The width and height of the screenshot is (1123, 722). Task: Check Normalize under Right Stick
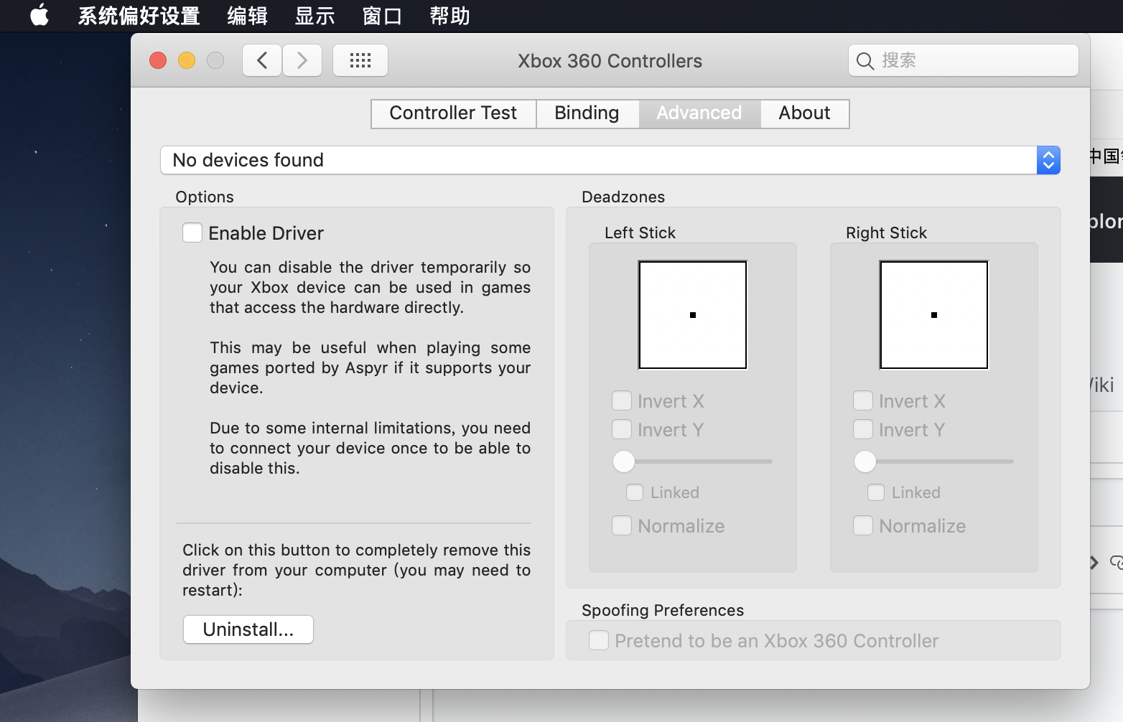pos(863,525)
